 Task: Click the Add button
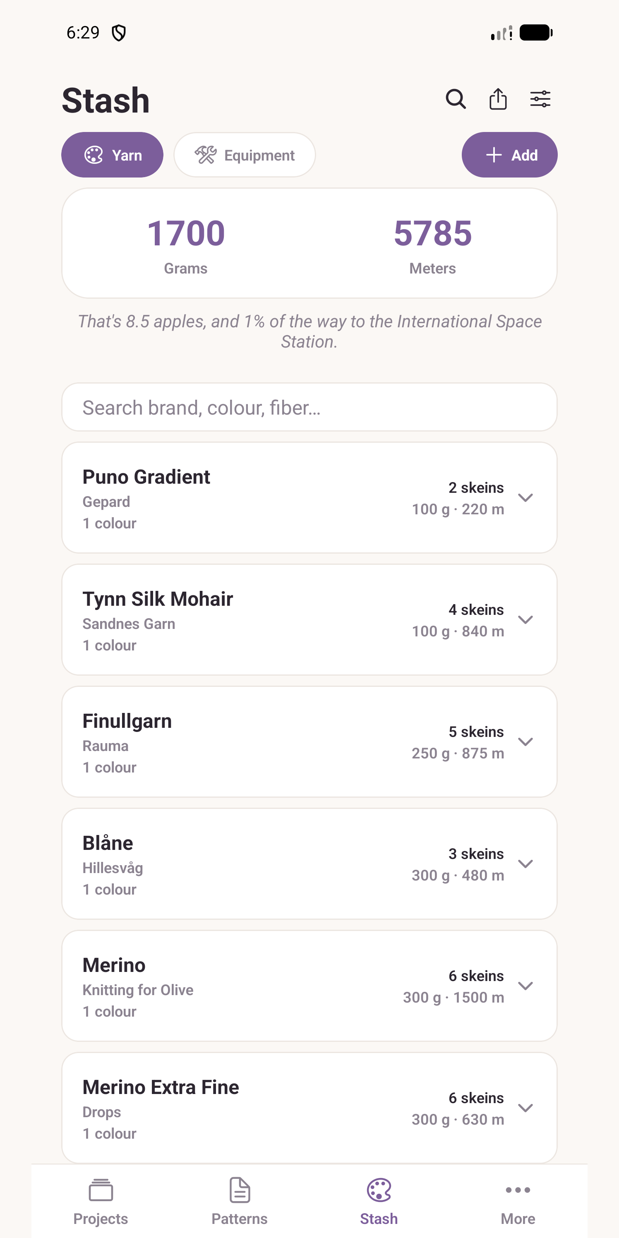pyautogui.click(x=509, y=155)
